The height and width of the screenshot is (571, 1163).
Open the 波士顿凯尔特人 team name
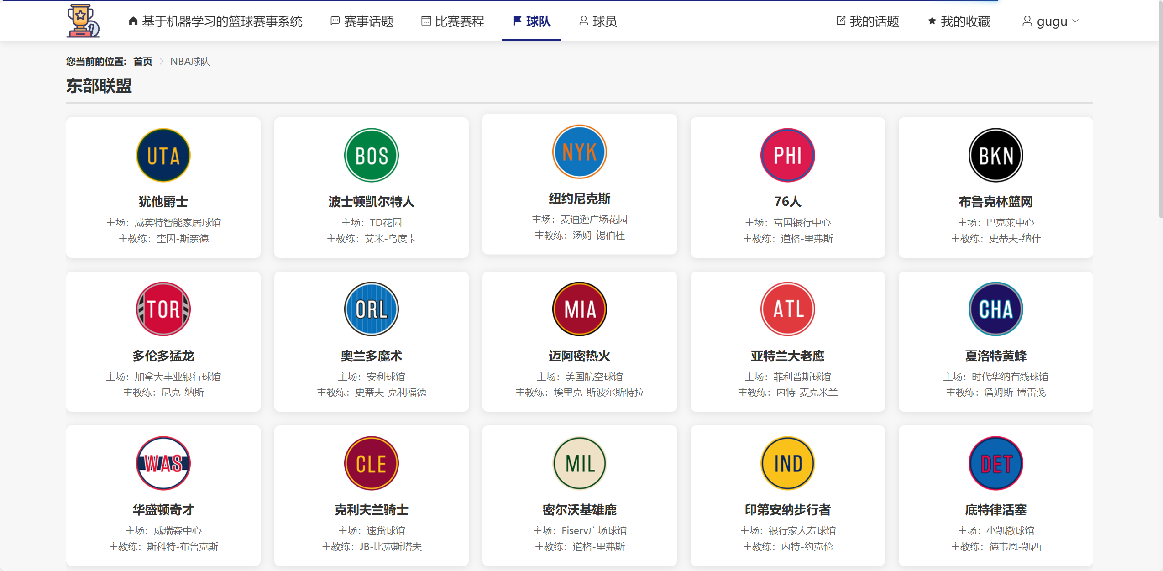pyautogui.click(x=372, y=201)
